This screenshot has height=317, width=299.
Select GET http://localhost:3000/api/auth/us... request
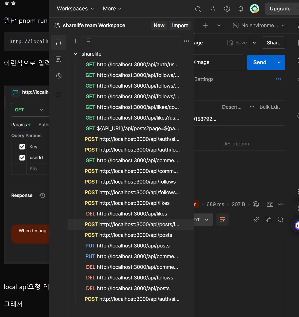pyautogui.click(x=131, y=64)
